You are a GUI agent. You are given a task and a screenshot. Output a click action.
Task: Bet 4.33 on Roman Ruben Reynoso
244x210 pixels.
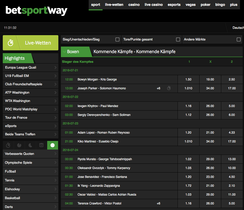tap(232, 133)
